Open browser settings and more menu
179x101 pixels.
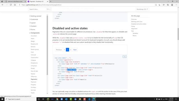[176, 5]
